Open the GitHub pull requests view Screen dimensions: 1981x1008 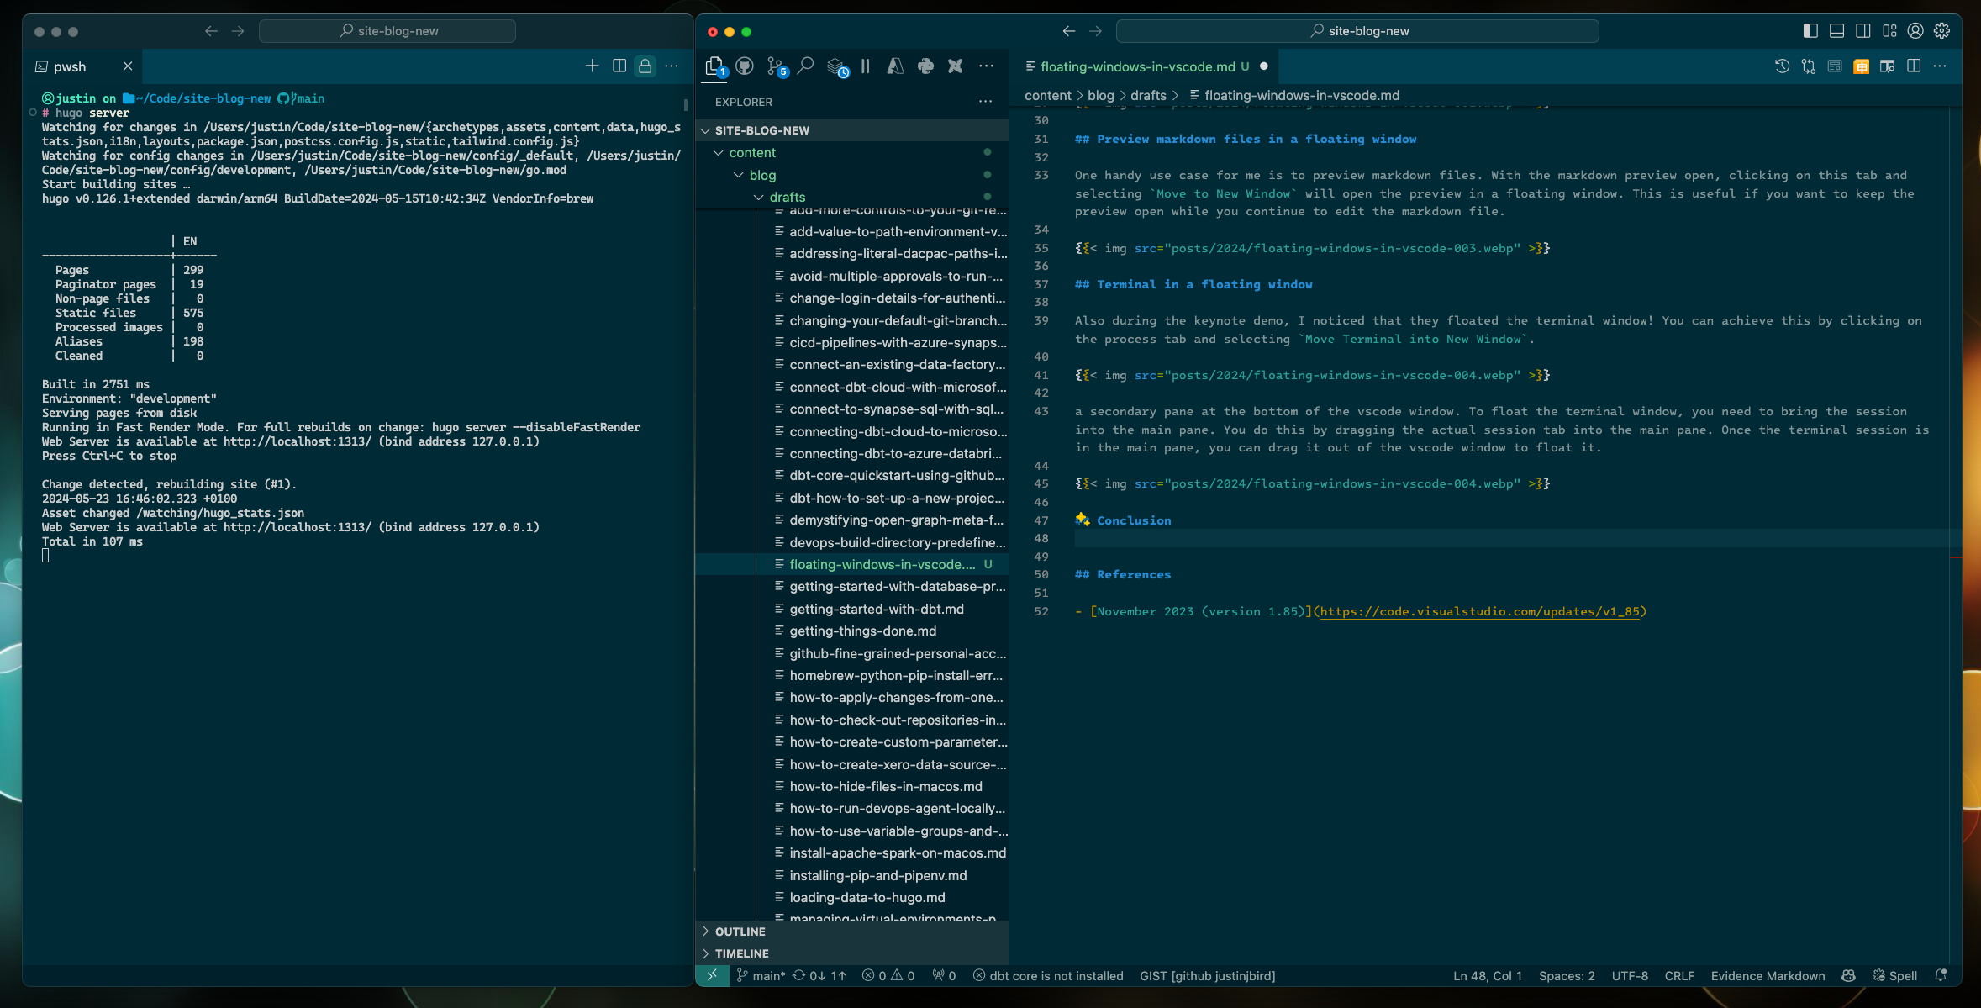pos(743,66)
